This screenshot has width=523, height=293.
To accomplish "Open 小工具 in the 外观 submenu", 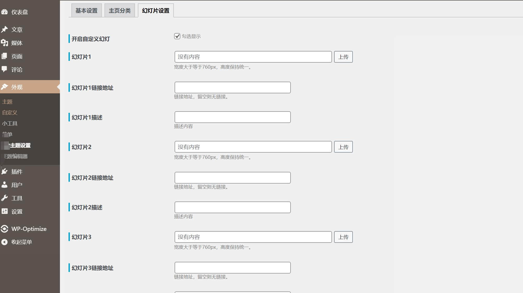I will coord(10,123).
